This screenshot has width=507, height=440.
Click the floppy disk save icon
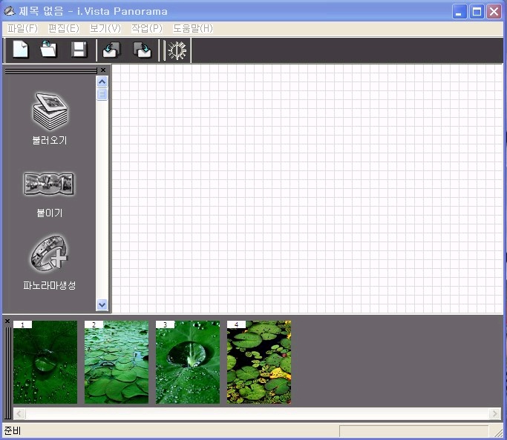click(x=79, y=50)
